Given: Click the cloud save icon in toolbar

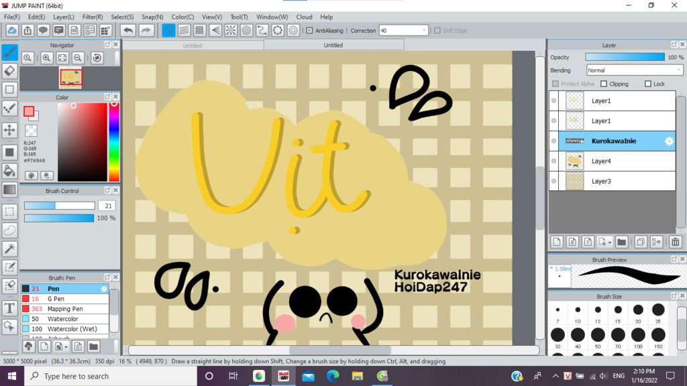Looking at the screenshot, I should coord(12,30).
